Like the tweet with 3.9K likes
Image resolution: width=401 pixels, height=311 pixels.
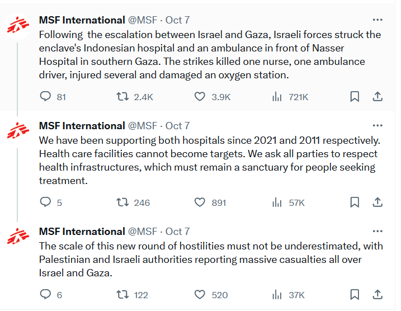pyautogui.click(x=200, y=97)
